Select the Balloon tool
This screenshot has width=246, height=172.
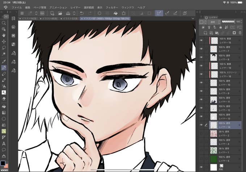4,150
